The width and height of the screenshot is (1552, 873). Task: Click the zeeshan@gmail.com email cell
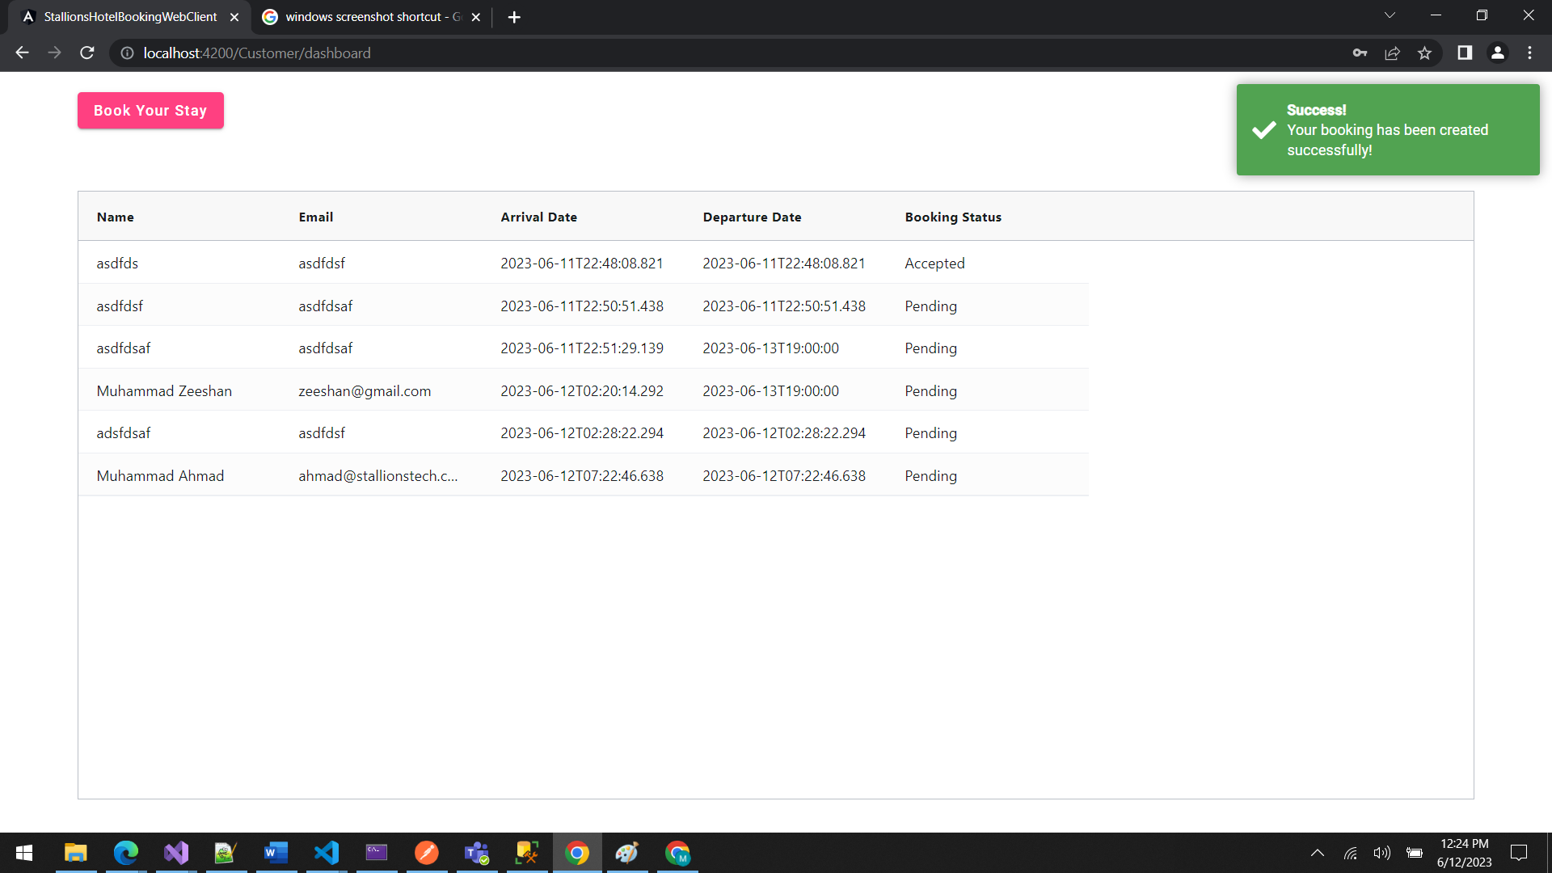(365, 390)
